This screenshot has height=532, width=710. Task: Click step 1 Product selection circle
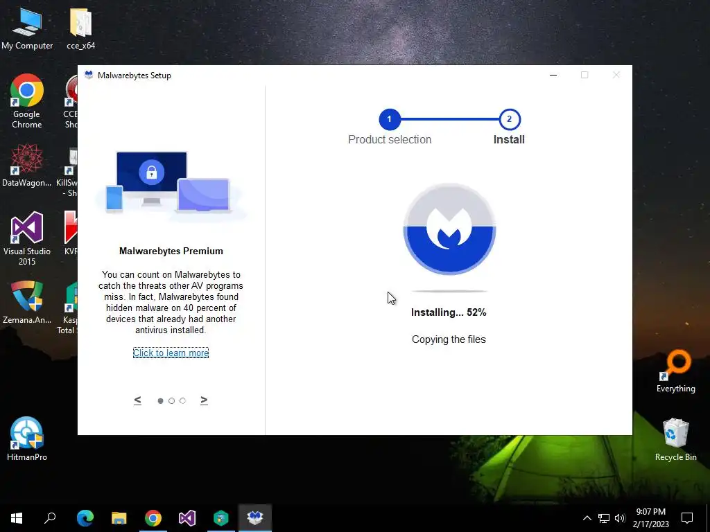(390, 119)
